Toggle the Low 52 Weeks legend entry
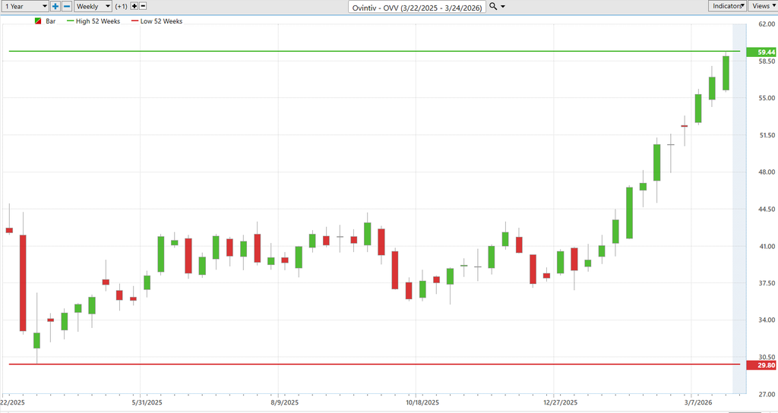Image resolution: width=778 pixels, height=413 pixels. 161,21
